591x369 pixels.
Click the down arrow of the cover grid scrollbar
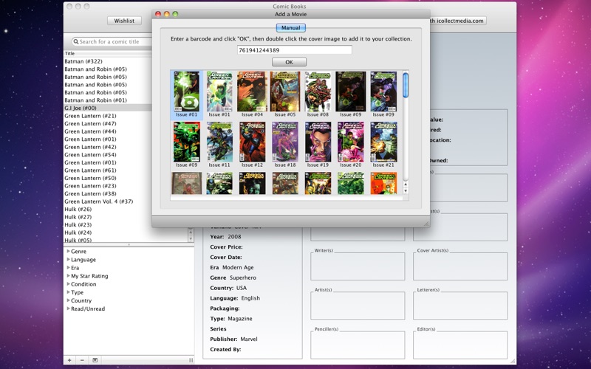406,191
